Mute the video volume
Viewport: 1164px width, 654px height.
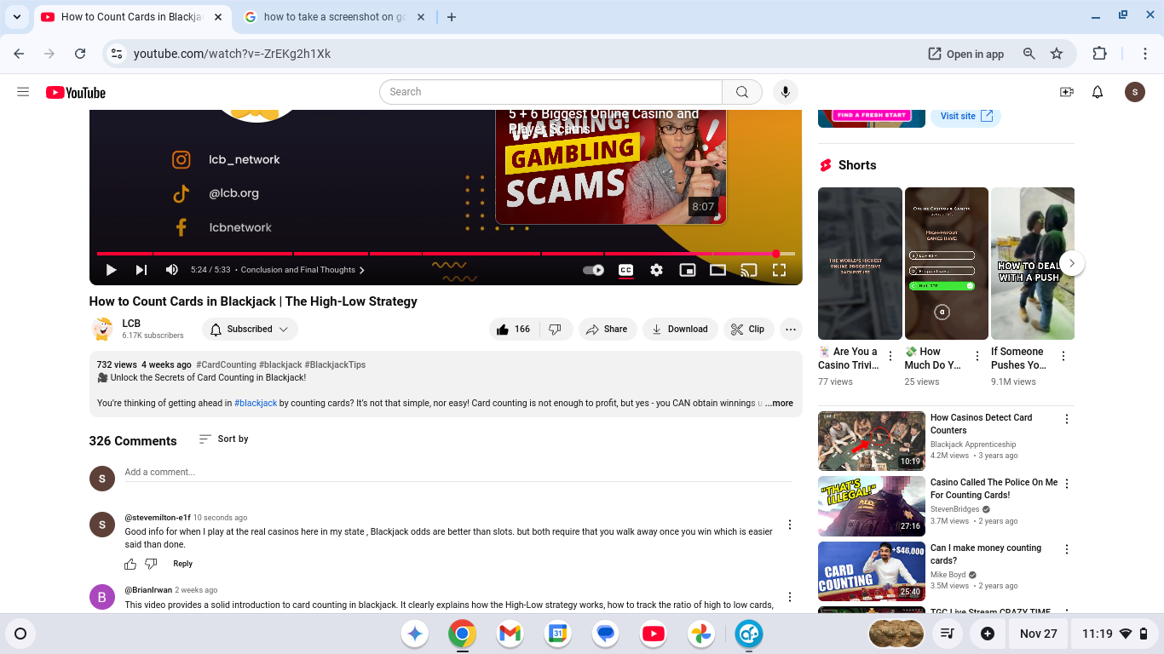[x=171, y=270]
